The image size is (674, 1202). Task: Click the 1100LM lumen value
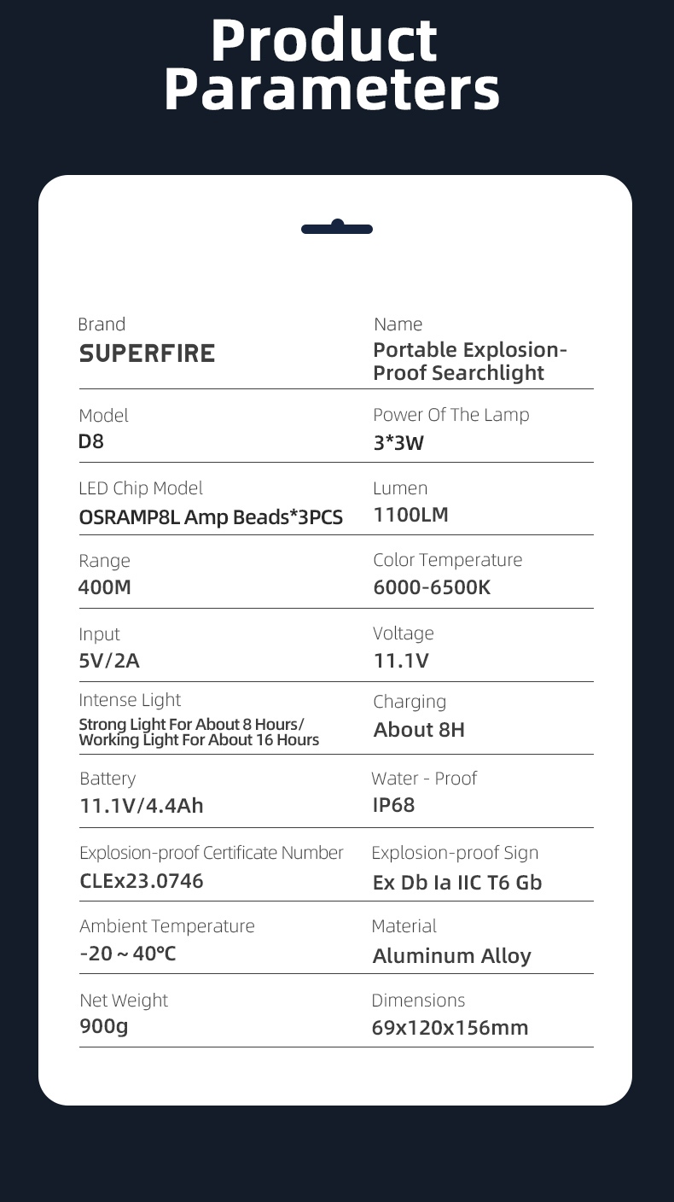click(x=410, y=515)
